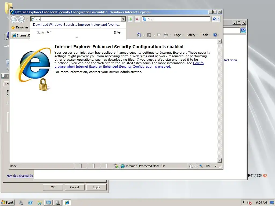Click the Bing search magnifier button
Viewport: 275px width, 206px height.
tap(214, 19)
